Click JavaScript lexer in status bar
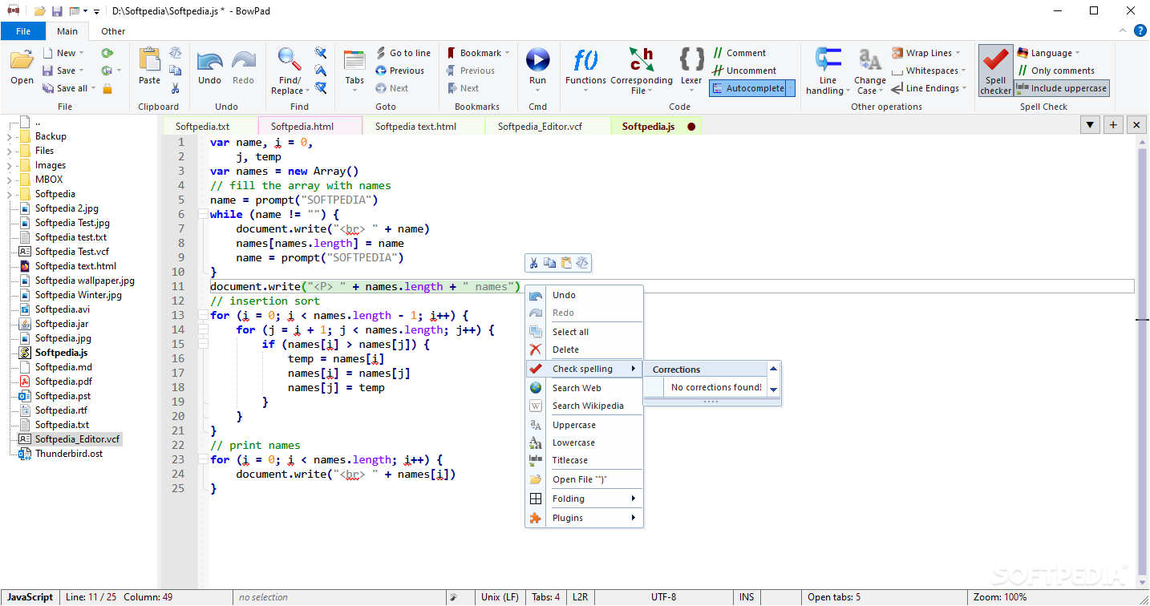The height and width of the screenshot is (606, 1150). pyautogui.click(x=30, y=597)
